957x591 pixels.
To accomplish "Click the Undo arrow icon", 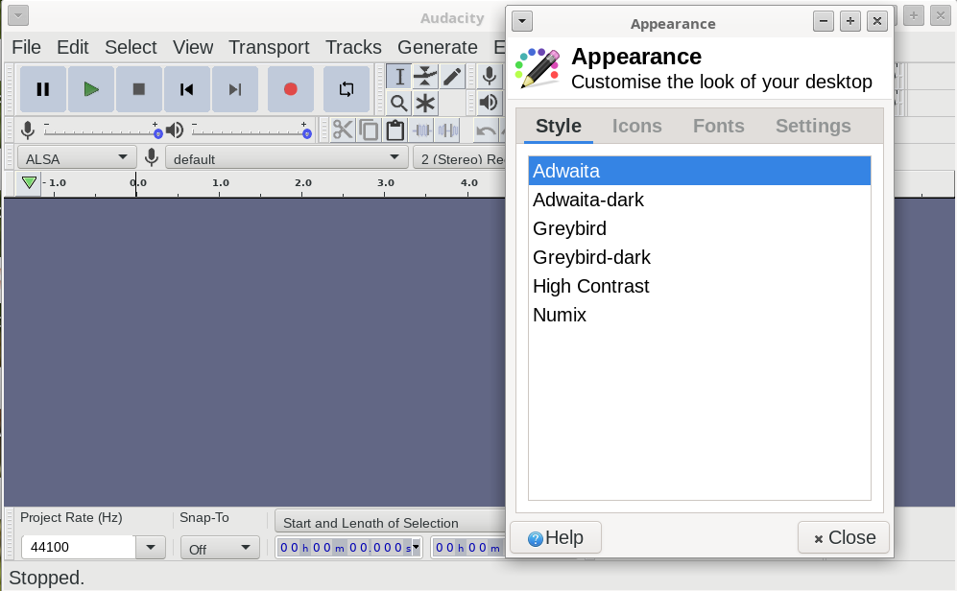I will 487,130.
